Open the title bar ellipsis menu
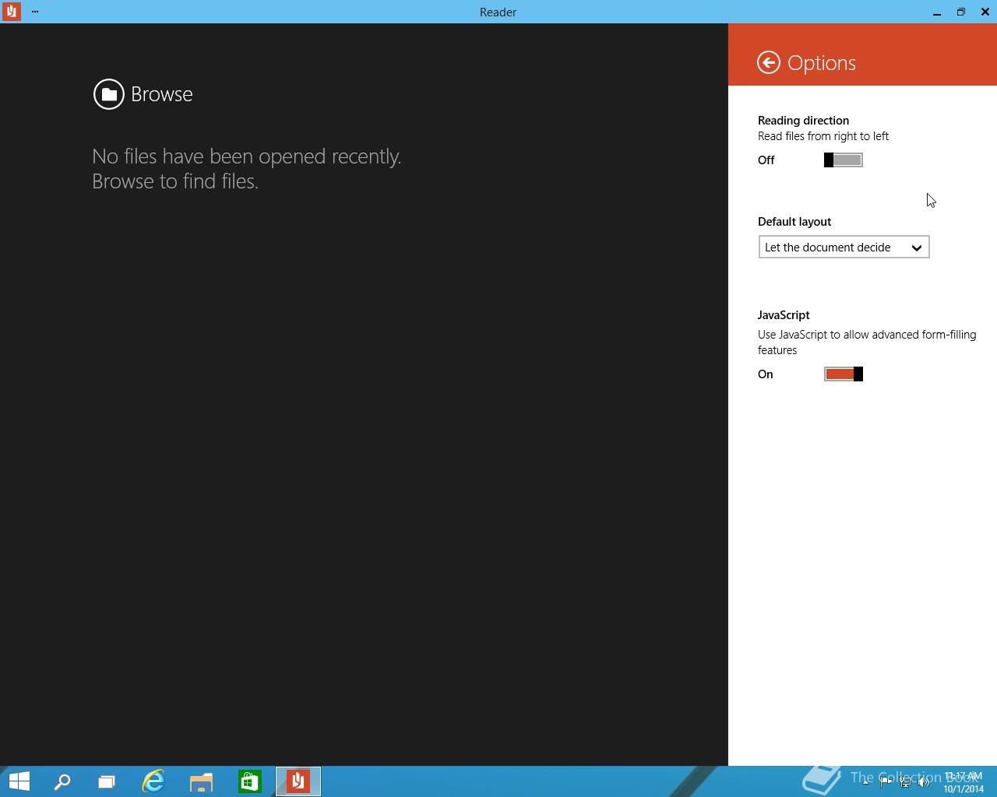Image resolution: width=997 pixels, height=797 pixels. pos(35,12)
